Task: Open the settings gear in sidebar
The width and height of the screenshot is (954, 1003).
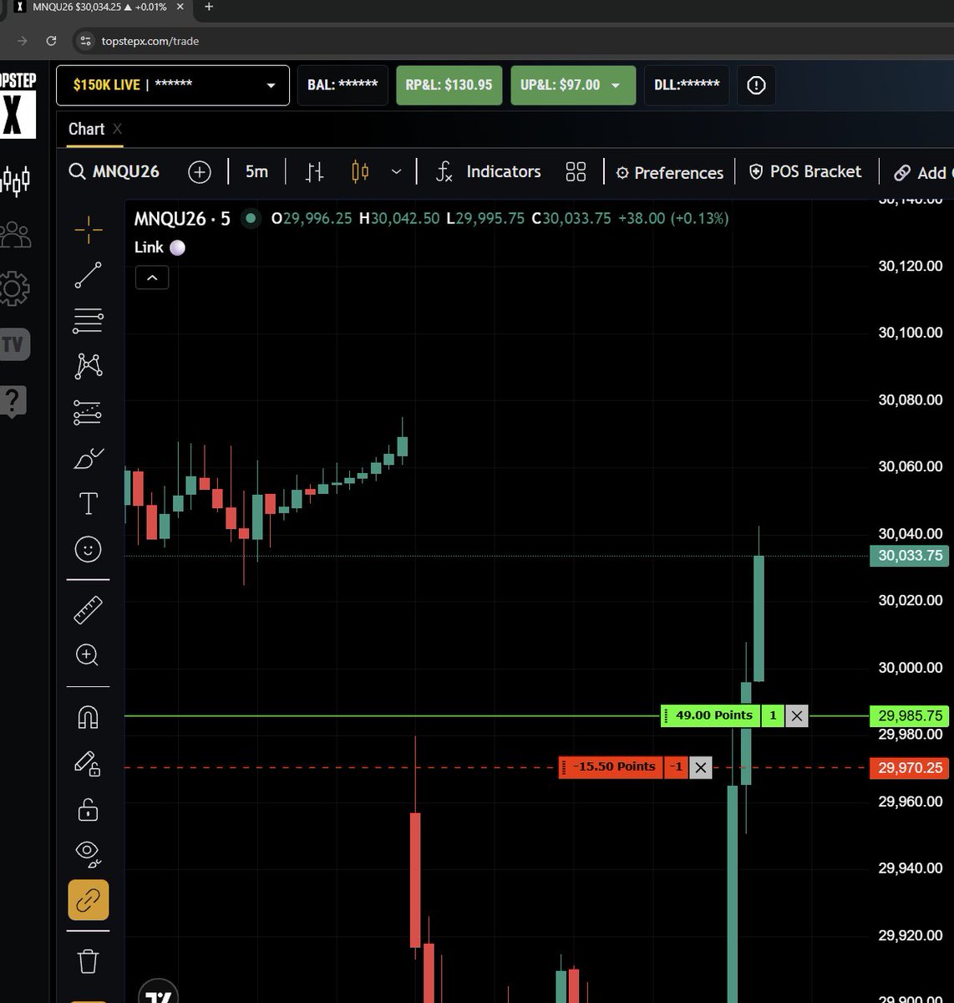Action: click(x=14, y=288)
